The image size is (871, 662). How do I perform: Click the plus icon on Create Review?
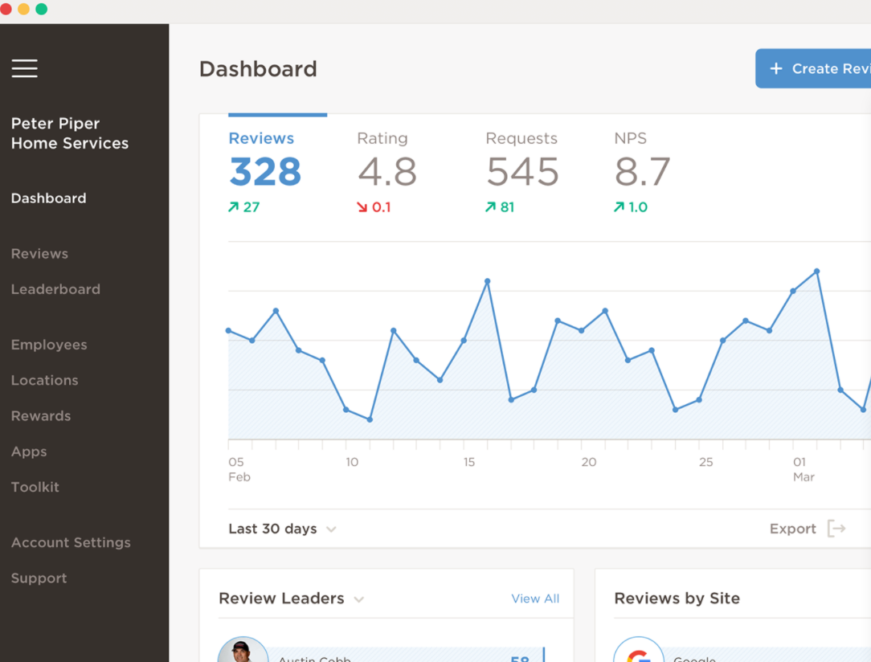[x=778, y=68]
